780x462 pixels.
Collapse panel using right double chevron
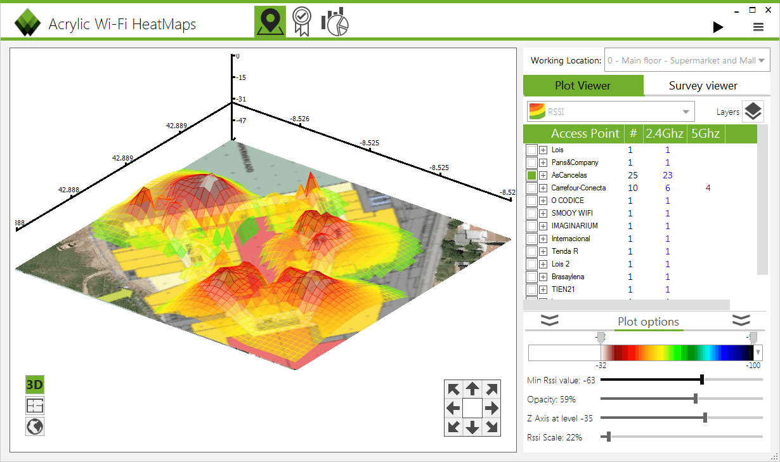741,320
